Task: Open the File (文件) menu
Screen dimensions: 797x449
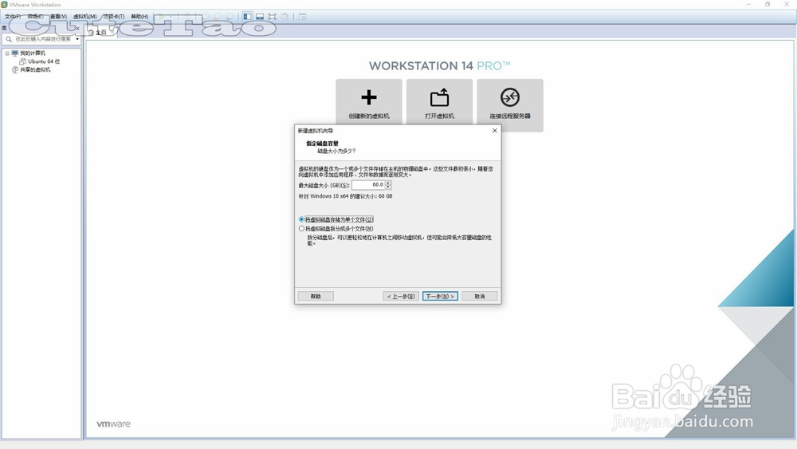Action: (13, 17)
